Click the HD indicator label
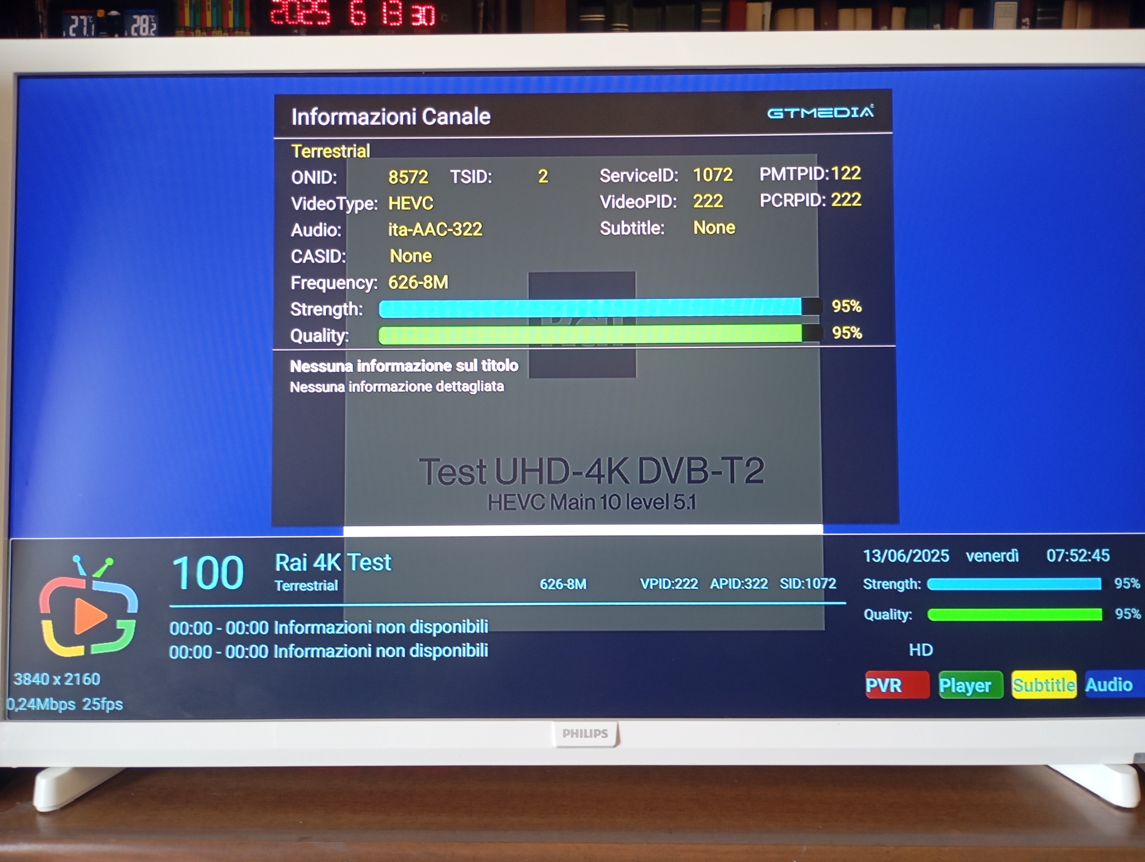 pyautogui.click(x=921, y=650)
